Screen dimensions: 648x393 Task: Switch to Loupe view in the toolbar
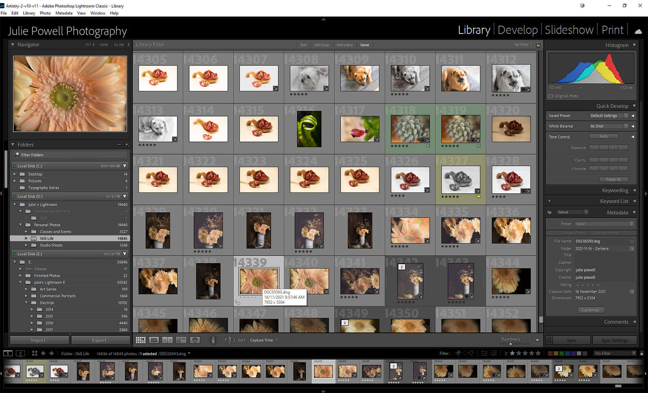154,340
